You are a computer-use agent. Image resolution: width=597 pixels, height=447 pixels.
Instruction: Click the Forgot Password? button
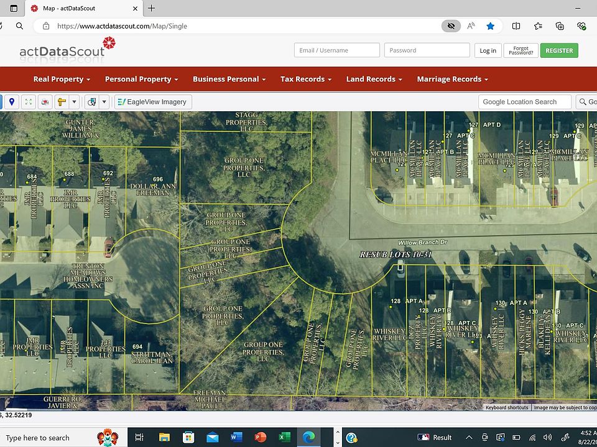pyautogui.click(x=521, y=50)
